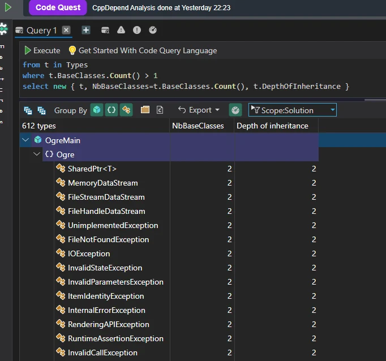386x361 pixels.
Task: Select FileStreamDataStream type row
Action: [x=186, y=197]
